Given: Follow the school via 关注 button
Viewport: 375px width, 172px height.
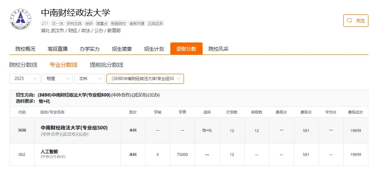Looking at the screenshot, I should point(356,21).
